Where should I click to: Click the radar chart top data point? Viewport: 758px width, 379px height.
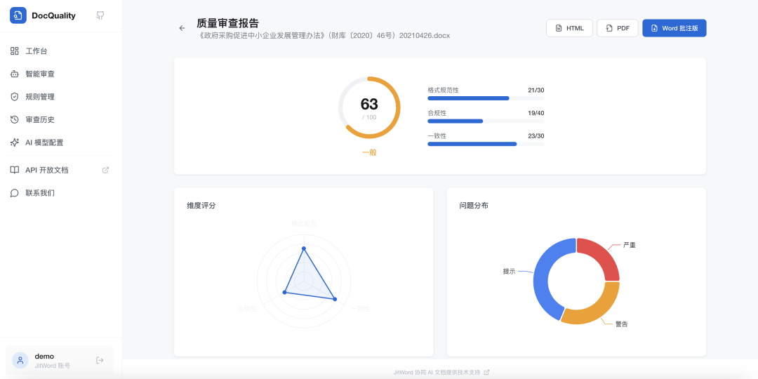click(x=304, y=248)
